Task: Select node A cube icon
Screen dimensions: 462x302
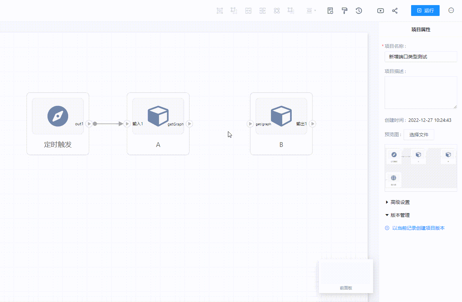Action: click(x=158, y=116)
